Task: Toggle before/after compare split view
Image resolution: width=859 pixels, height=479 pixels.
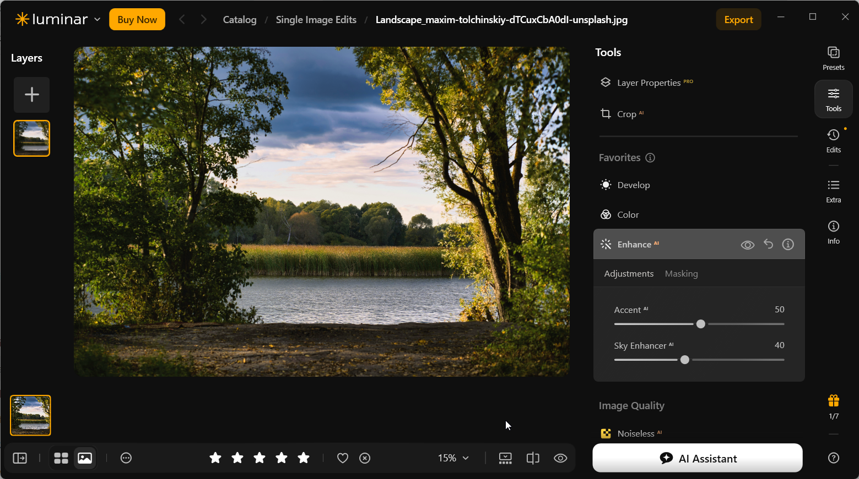Action: click(x=533, y=458)
